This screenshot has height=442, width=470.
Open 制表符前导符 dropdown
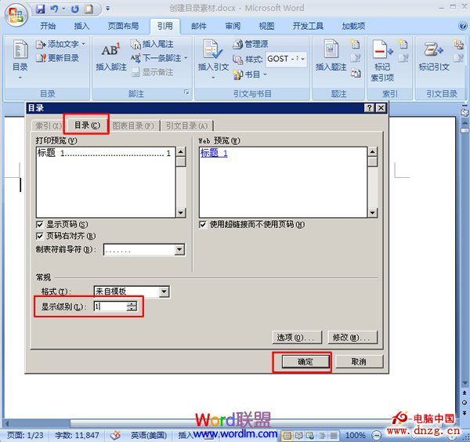tap(179, 249)
